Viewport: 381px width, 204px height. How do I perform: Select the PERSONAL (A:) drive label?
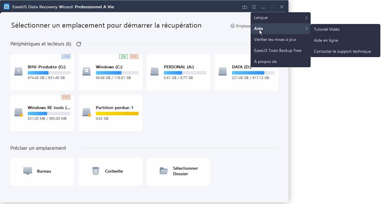(179, 67)
